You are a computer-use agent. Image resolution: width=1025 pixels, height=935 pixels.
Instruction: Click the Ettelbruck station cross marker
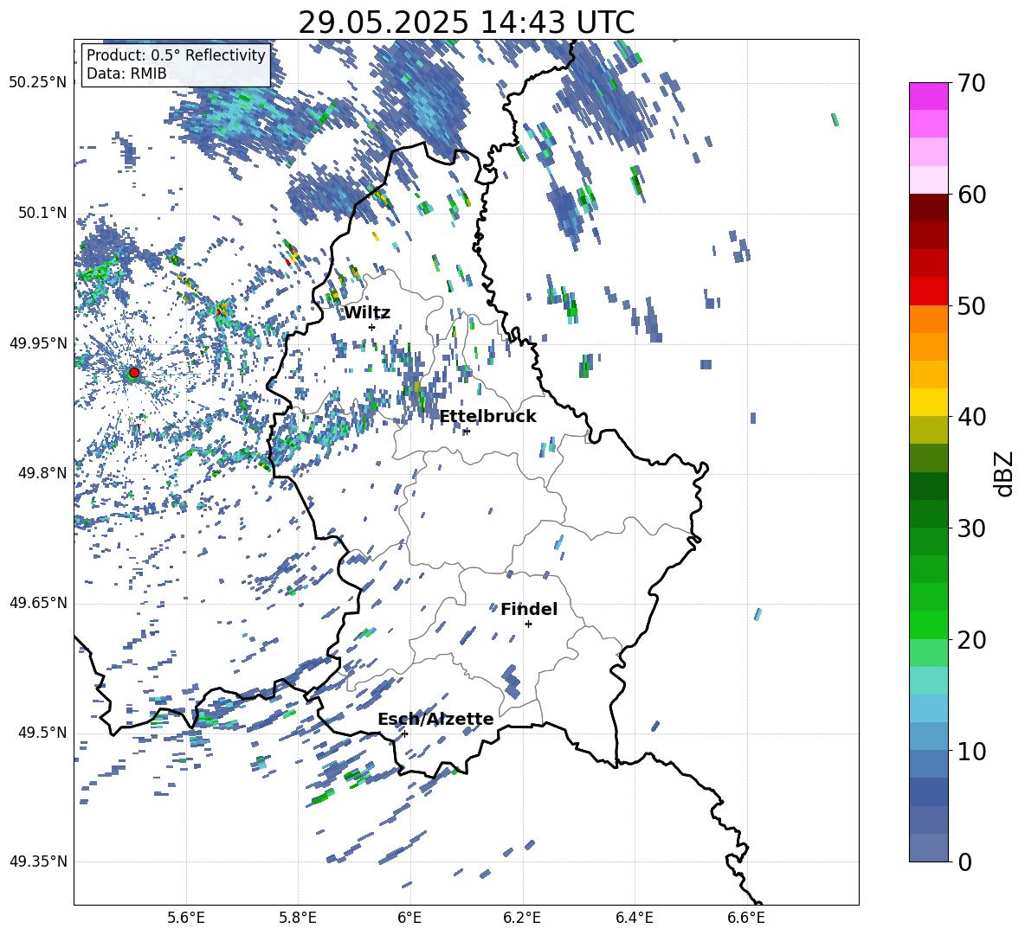(x=467, y=431)
